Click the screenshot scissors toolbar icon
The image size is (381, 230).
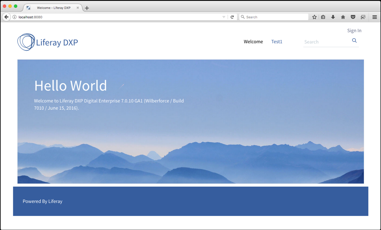point(363,17)
